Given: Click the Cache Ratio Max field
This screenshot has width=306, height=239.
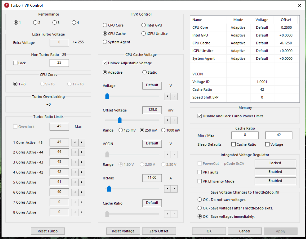Looking at the screenshot, I should pyautogui.click(x=279, y=135).
